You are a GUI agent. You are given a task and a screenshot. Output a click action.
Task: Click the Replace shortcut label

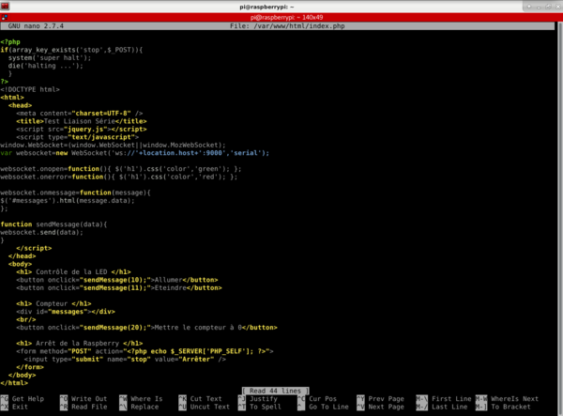(x=145, y=407)
